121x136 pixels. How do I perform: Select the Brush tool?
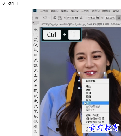35,71
